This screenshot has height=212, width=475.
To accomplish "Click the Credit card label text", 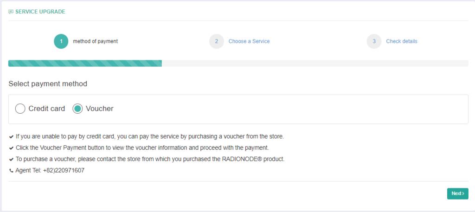I will (x=47, y=109).
